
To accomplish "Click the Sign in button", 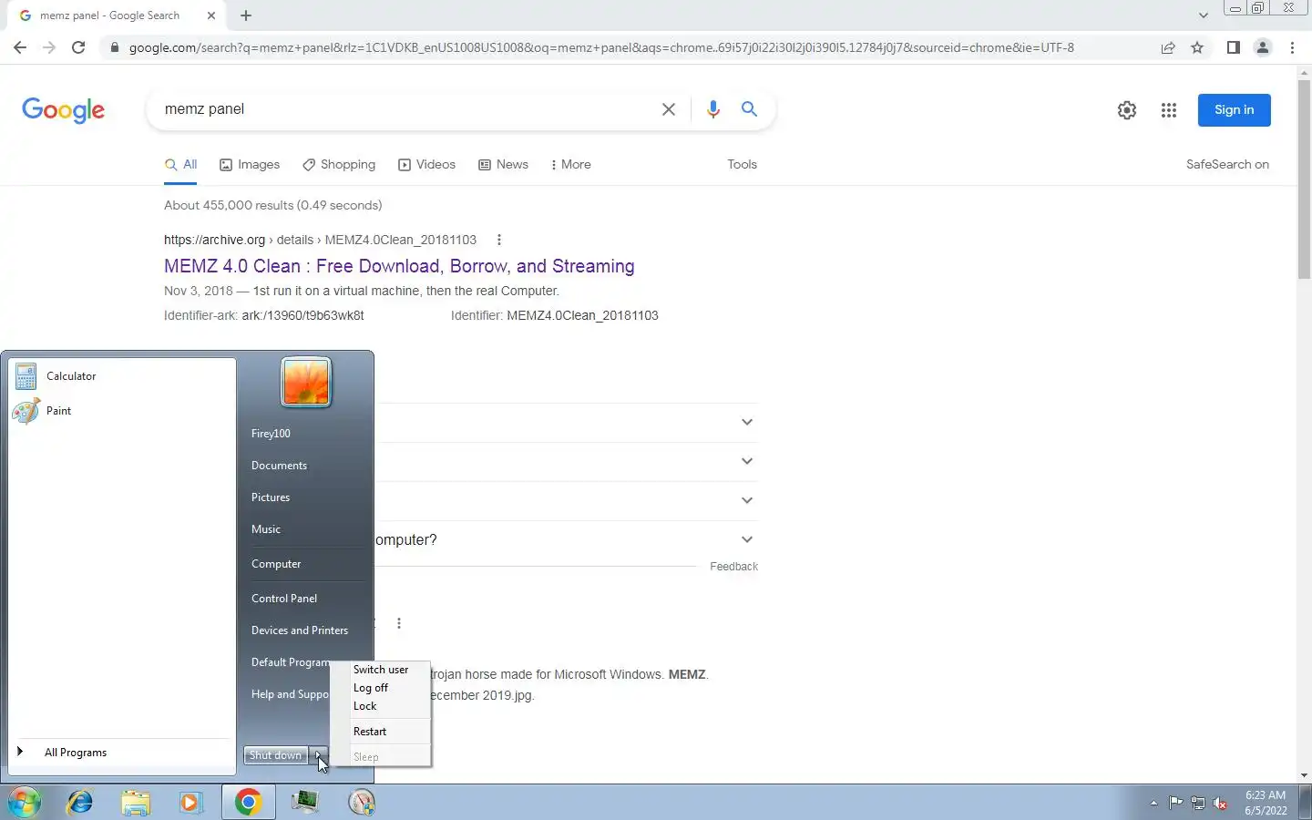I will [1234, 110].
